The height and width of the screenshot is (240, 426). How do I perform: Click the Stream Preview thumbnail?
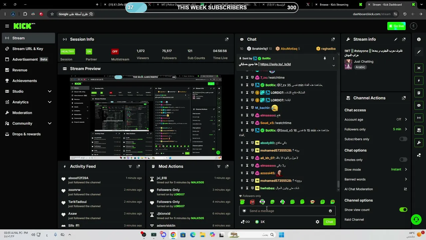click(145, 118)
